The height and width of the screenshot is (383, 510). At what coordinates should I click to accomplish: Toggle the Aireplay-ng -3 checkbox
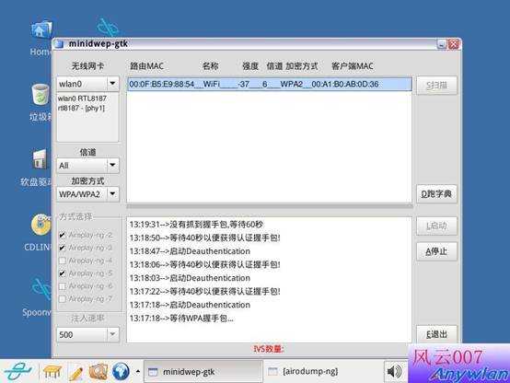pos(63,248)
